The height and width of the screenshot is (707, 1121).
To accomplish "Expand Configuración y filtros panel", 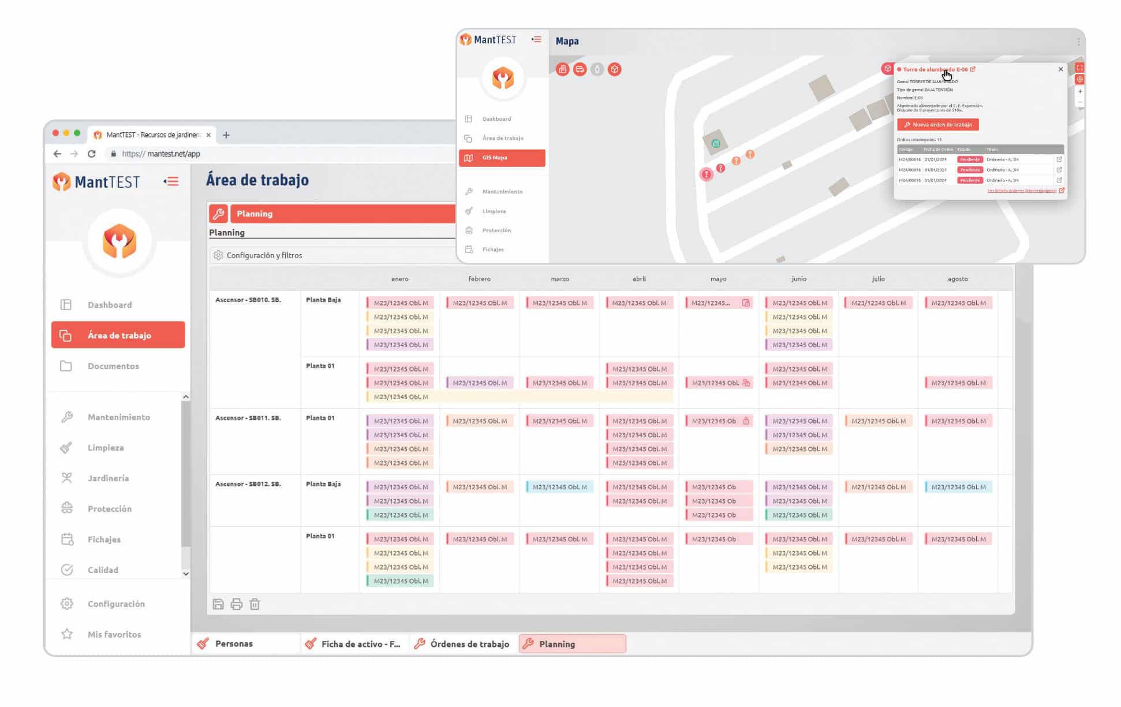I will 264,255.
